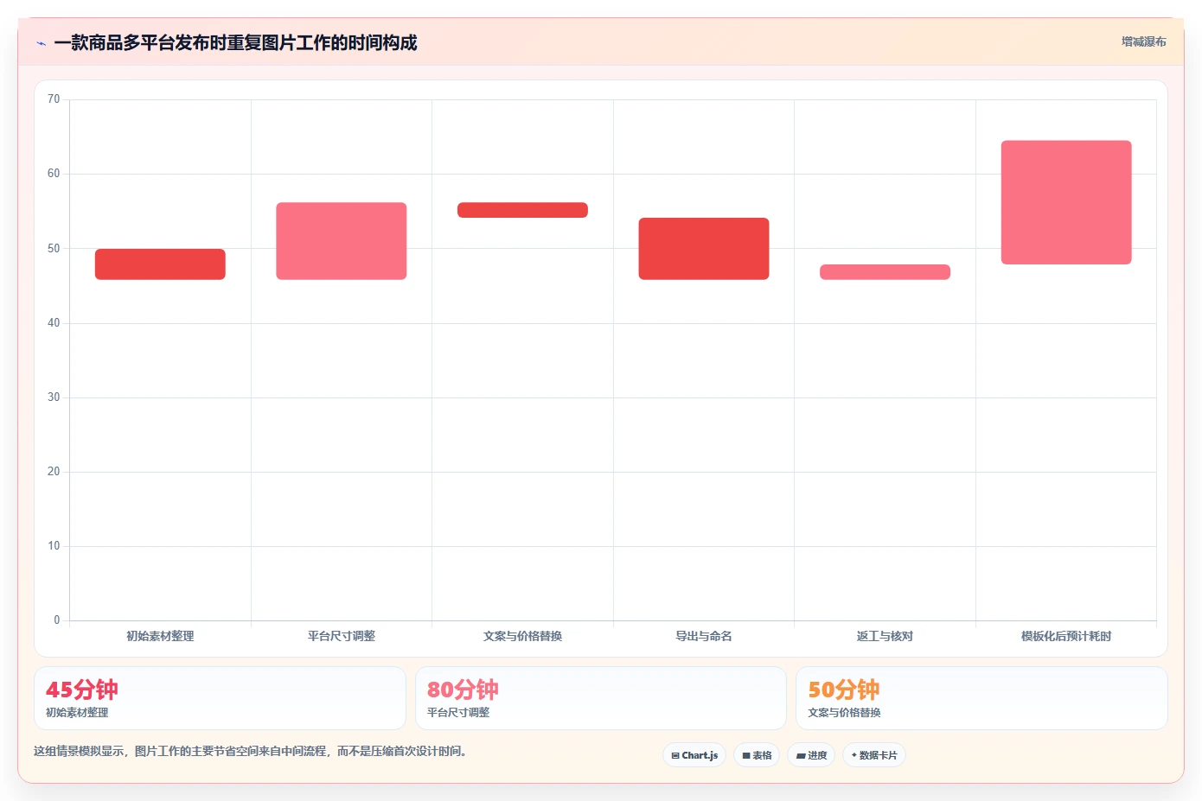This screenshot has width=1202, height=801.
Task: Select the 文案与价格替换 bar in the chart
Action: 522,210
